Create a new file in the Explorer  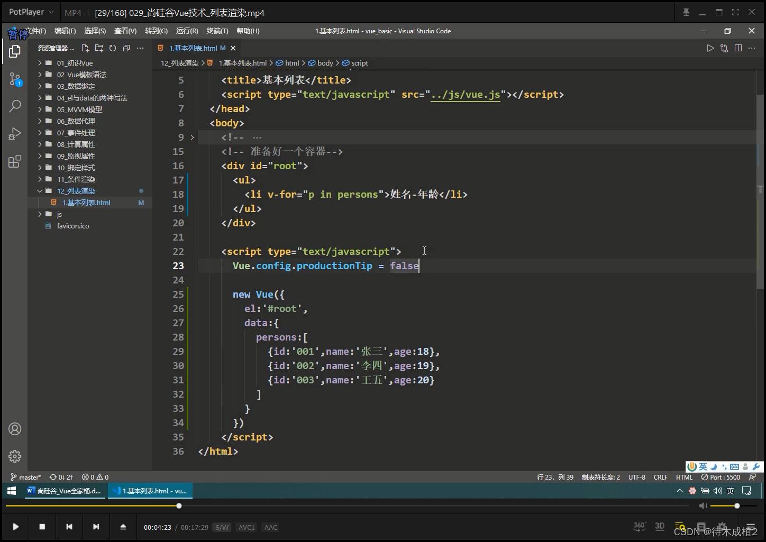tap(85, 48)
